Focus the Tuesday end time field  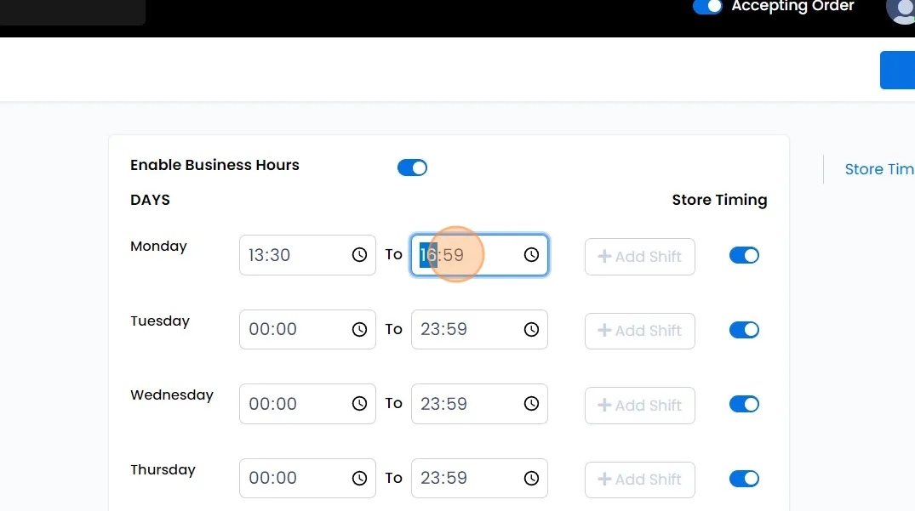click(x=480, y=329)
